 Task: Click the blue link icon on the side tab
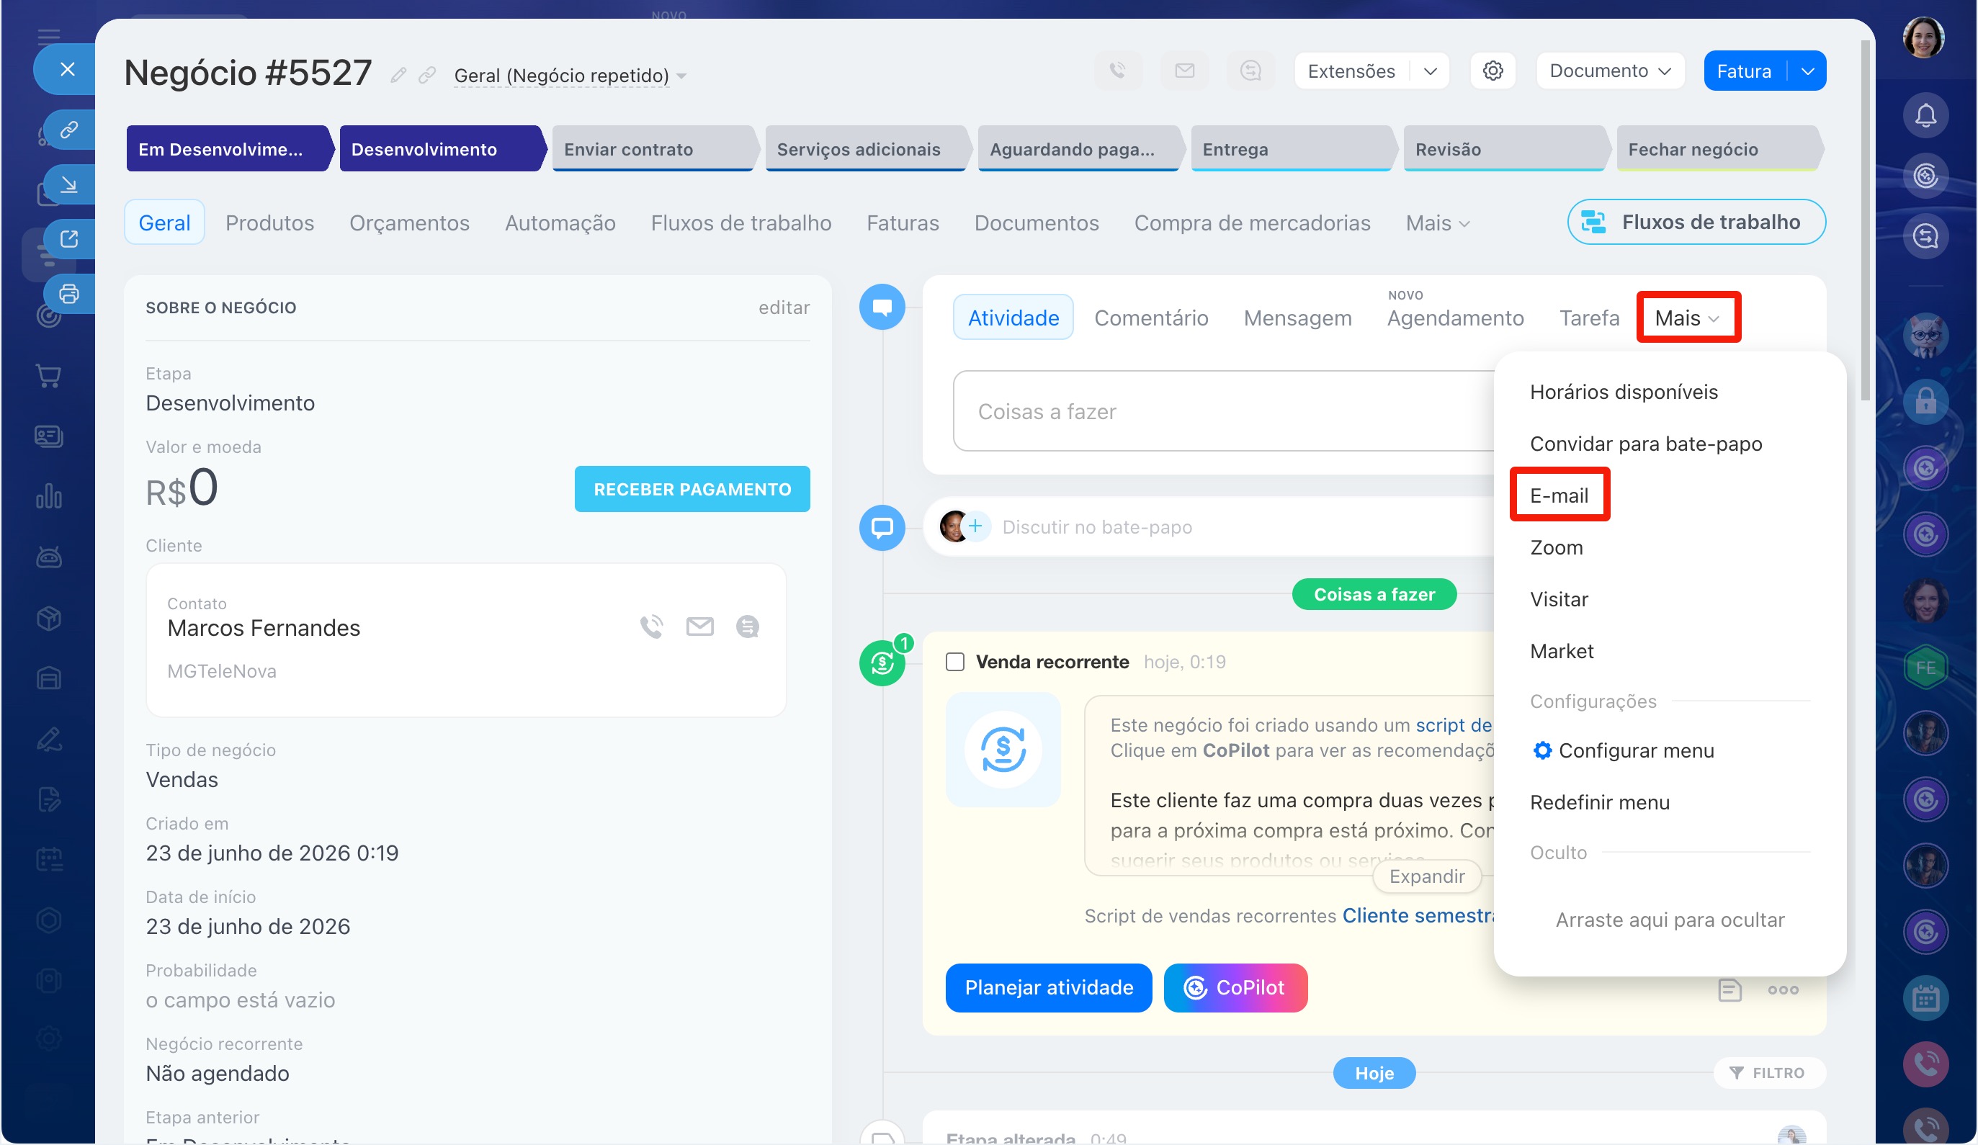tap(69, 130)
